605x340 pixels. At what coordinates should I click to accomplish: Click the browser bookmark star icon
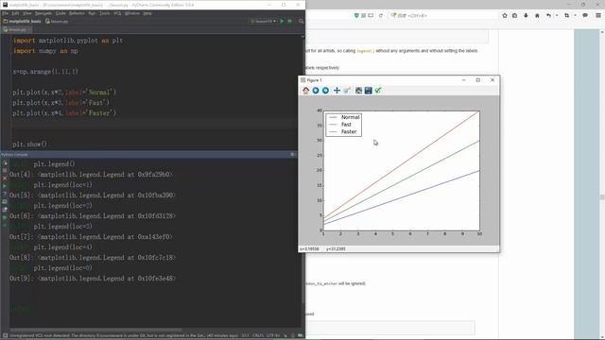pos(505,15)
